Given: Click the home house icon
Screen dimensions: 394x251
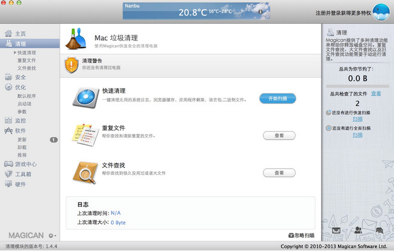Looking at the screenshot, I should [9, 34].
